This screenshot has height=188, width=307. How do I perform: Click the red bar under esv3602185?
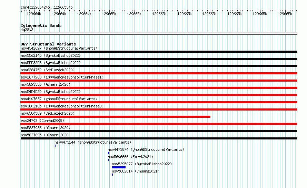[159, 109]
